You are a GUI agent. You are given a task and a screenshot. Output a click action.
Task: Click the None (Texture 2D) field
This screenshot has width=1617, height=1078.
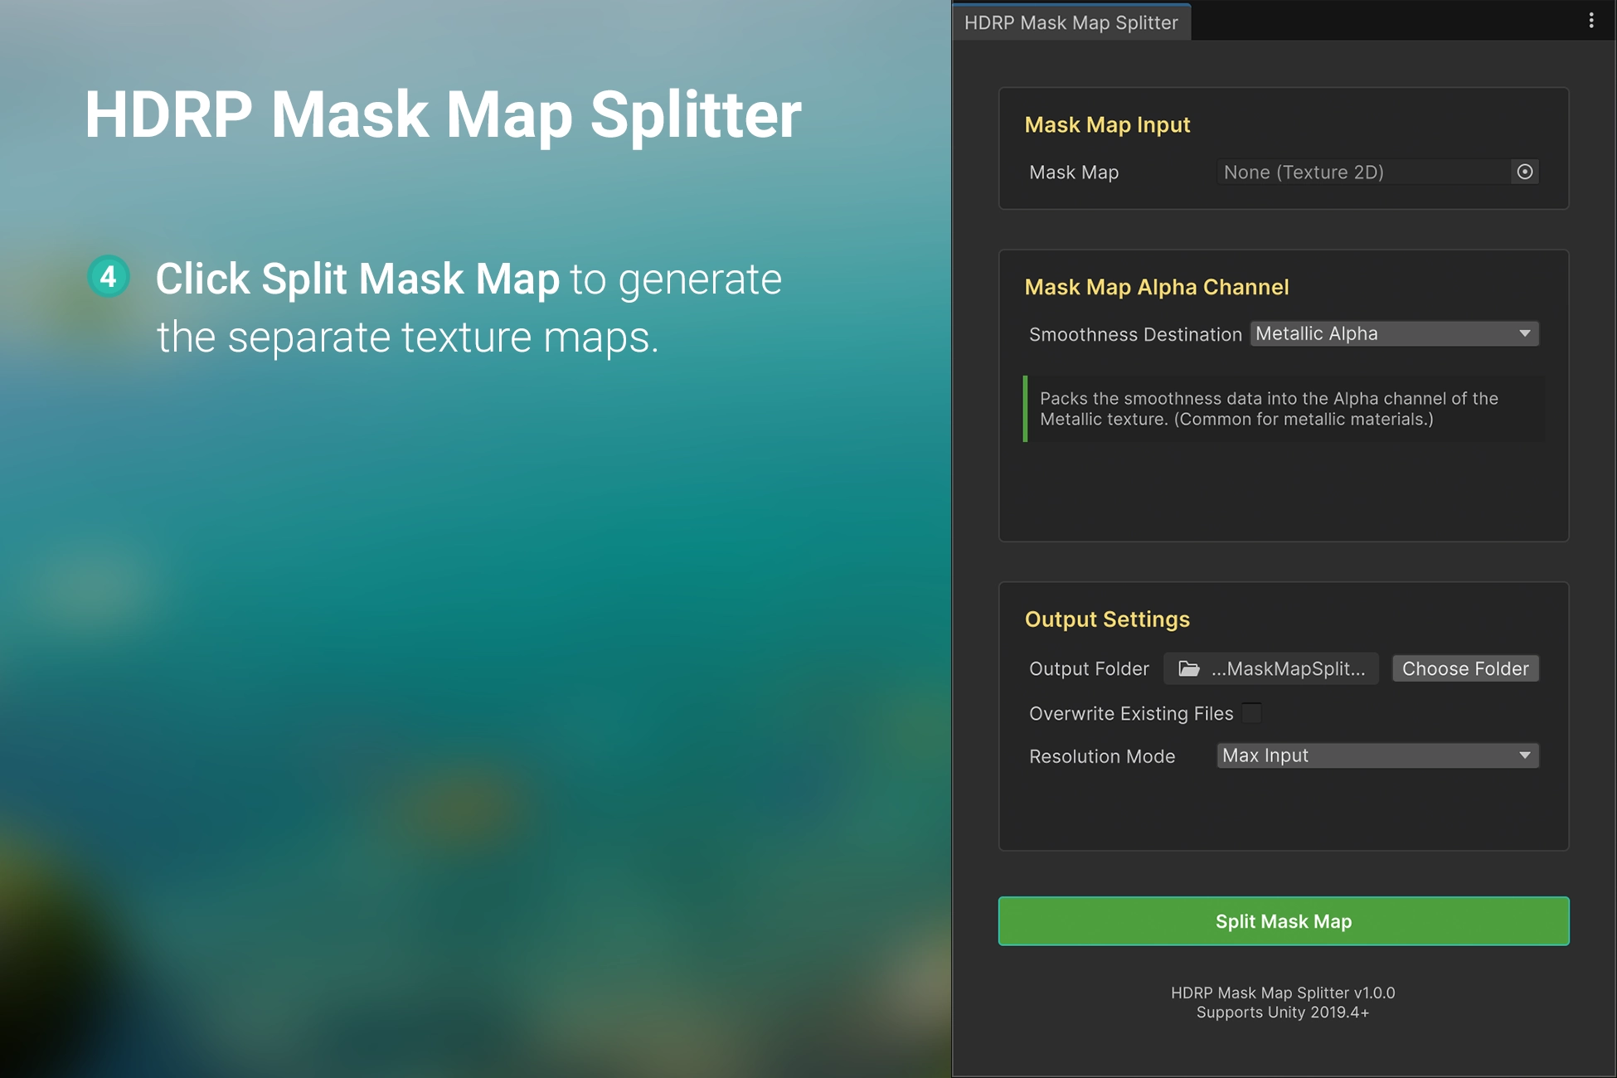(x=1360, y=172)
